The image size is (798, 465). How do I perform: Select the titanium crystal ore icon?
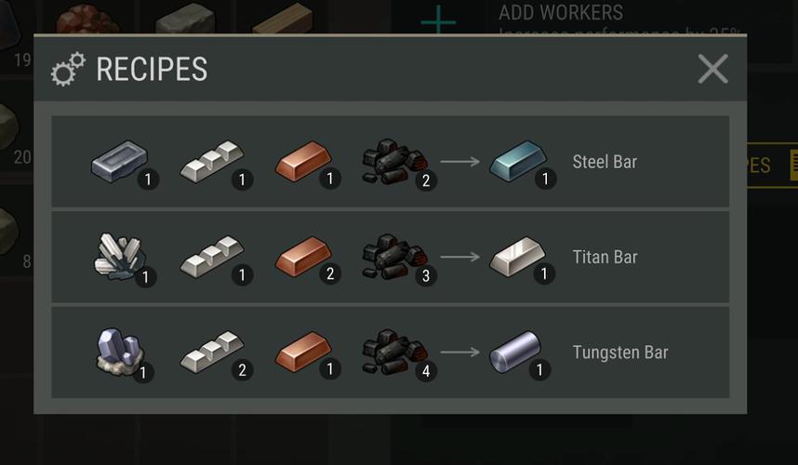click(120, 257)
